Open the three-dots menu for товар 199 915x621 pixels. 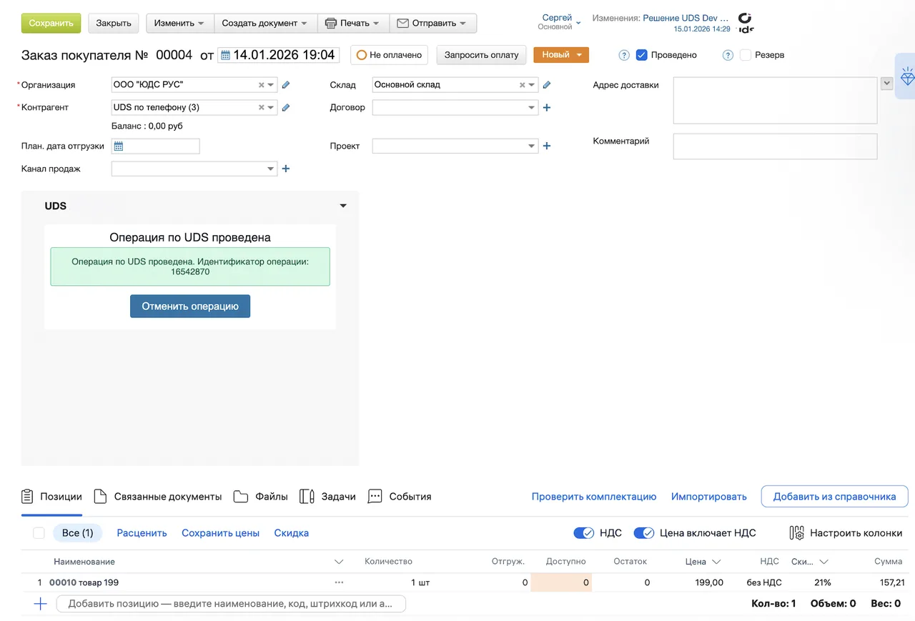[x=339, y=582]
